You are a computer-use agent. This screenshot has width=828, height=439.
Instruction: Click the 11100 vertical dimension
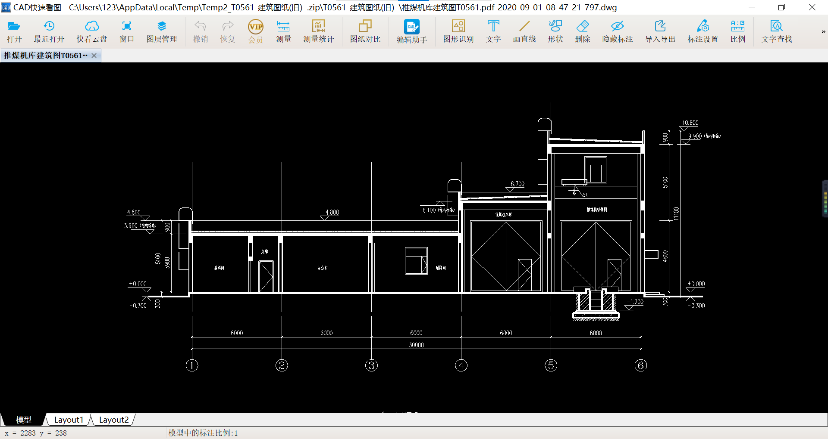pyautogui.click(x=676, y=213)
